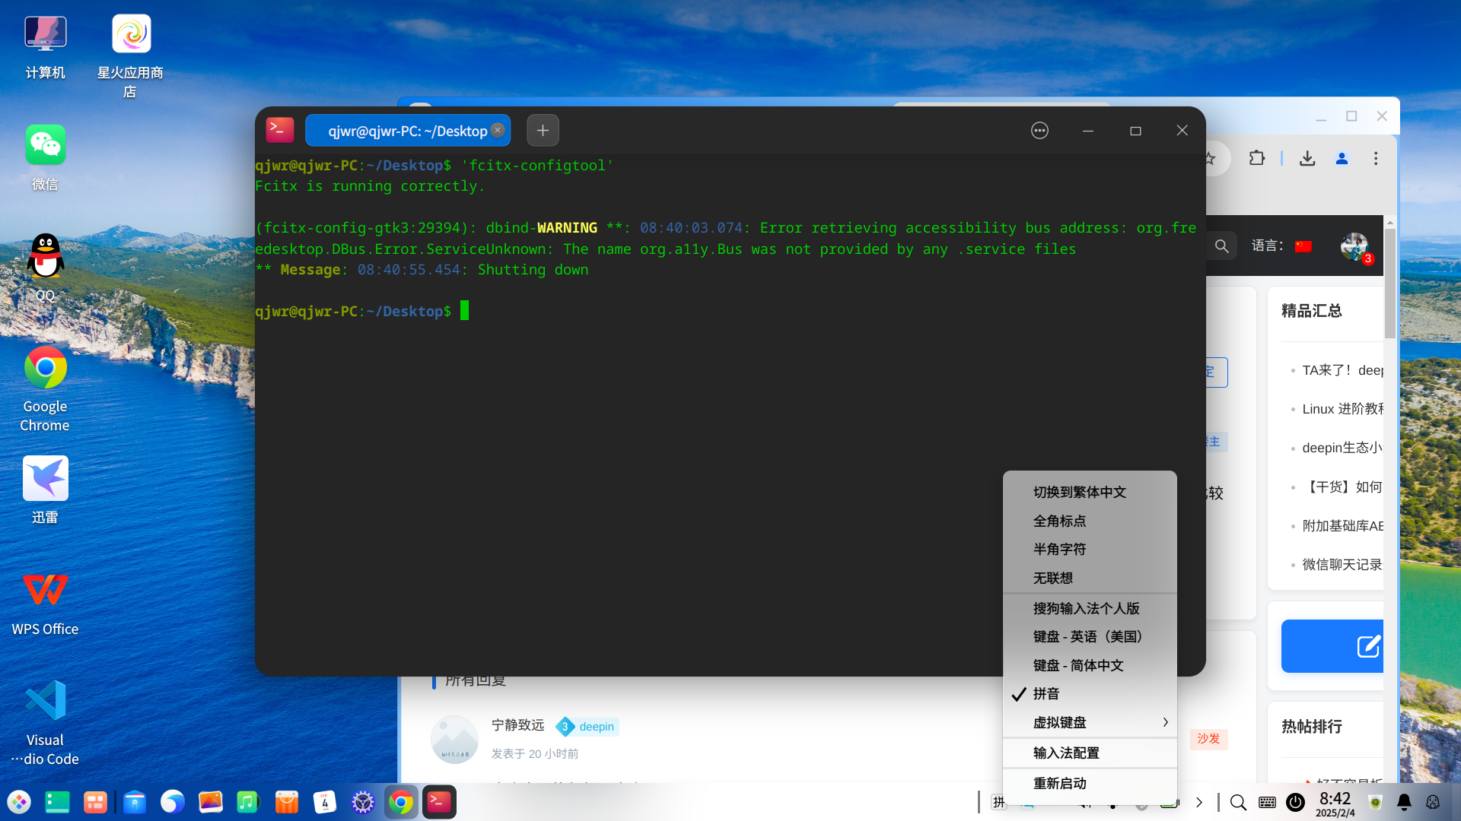Click the search icon on the forum page
The image size is (1461, 821).
coord(1221,246)
